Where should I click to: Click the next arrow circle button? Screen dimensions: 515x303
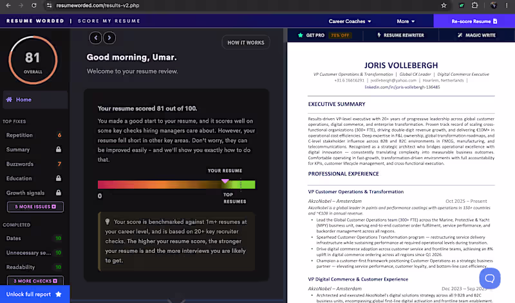[x=109, y=38]
